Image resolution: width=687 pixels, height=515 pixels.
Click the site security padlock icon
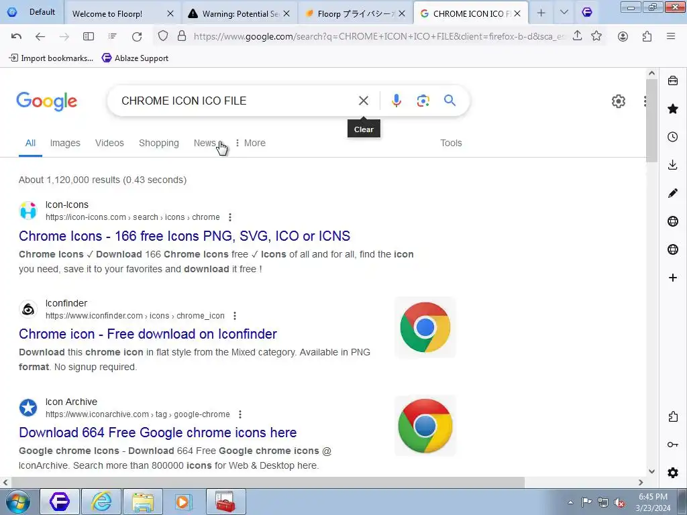click(182, 36)
